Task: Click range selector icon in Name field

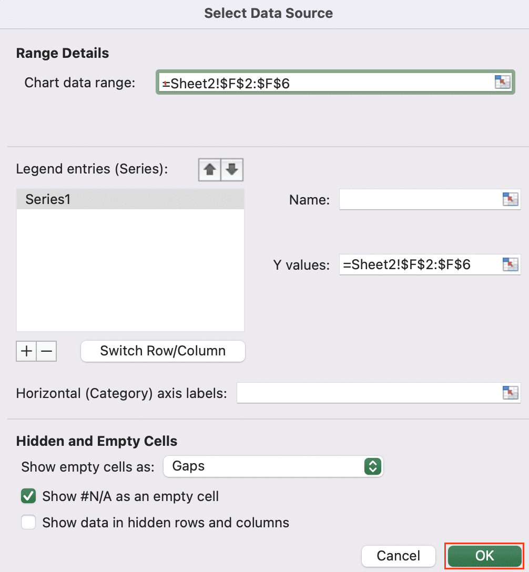Action: pos(510,199)
